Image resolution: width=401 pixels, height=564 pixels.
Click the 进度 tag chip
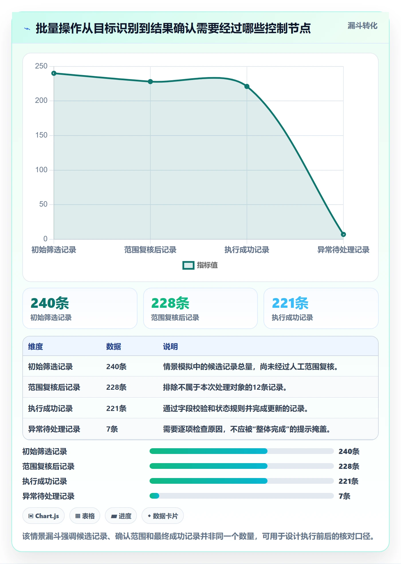pyautogui.click(x=121, y=516)
